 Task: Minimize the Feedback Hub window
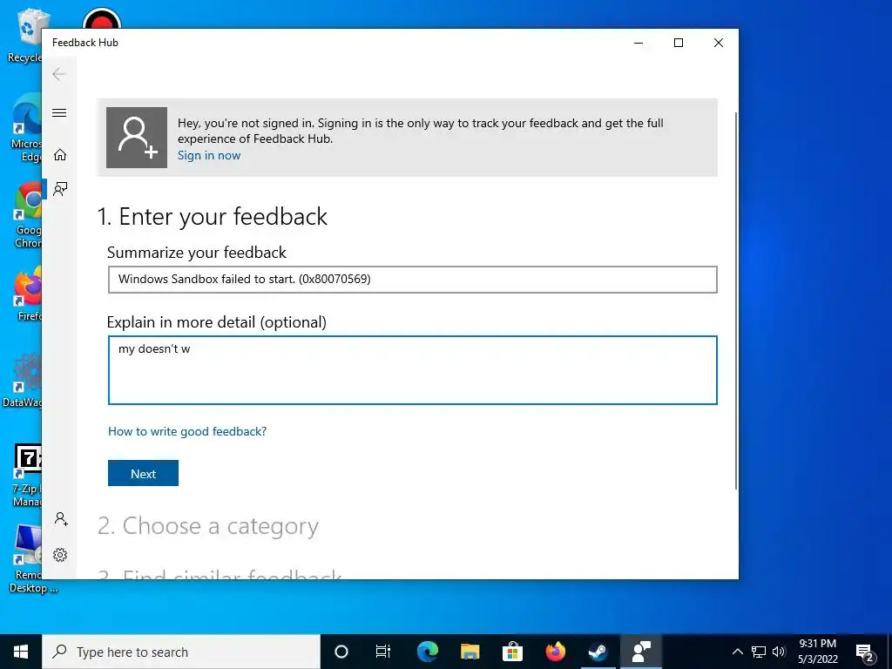pyautogui.click(x=639, y=43)
